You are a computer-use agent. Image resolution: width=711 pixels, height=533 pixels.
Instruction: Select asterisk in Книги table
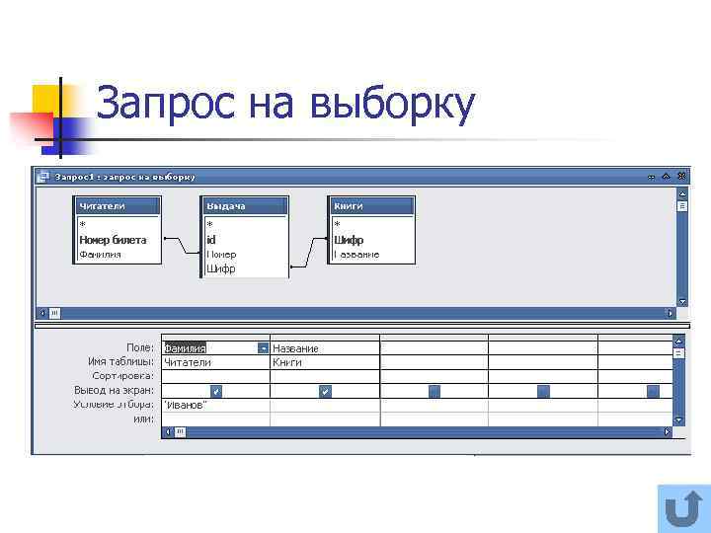point(337,224)
